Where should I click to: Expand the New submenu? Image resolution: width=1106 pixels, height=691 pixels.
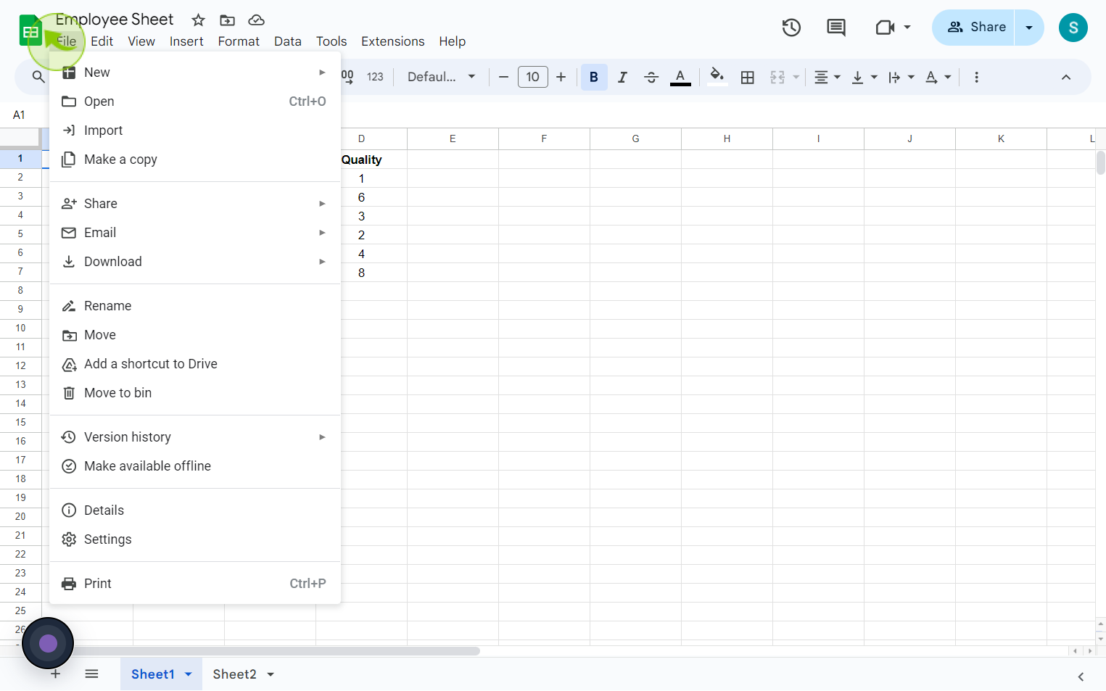(195, 73)
